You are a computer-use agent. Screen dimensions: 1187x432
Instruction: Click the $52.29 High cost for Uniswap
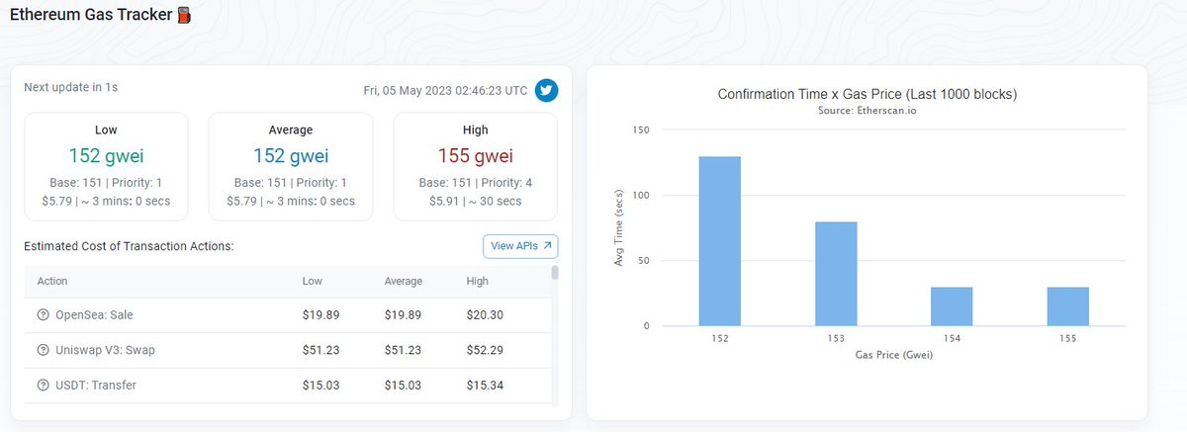tap(485, 350)
